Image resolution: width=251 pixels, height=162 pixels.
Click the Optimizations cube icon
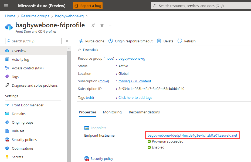tap(7, 148)
